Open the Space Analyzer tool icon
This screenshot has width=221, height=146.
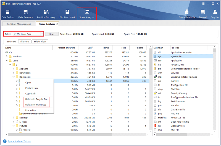(x=87, y=12)
